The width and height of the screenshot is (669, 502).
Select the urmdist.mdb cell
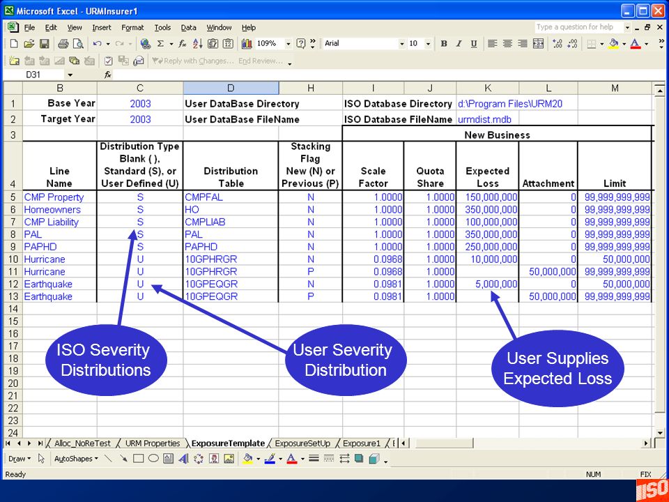[488, 119]
